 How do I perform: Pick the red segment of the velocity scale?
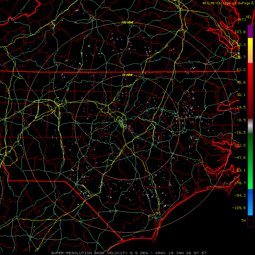tap(250, 91)
